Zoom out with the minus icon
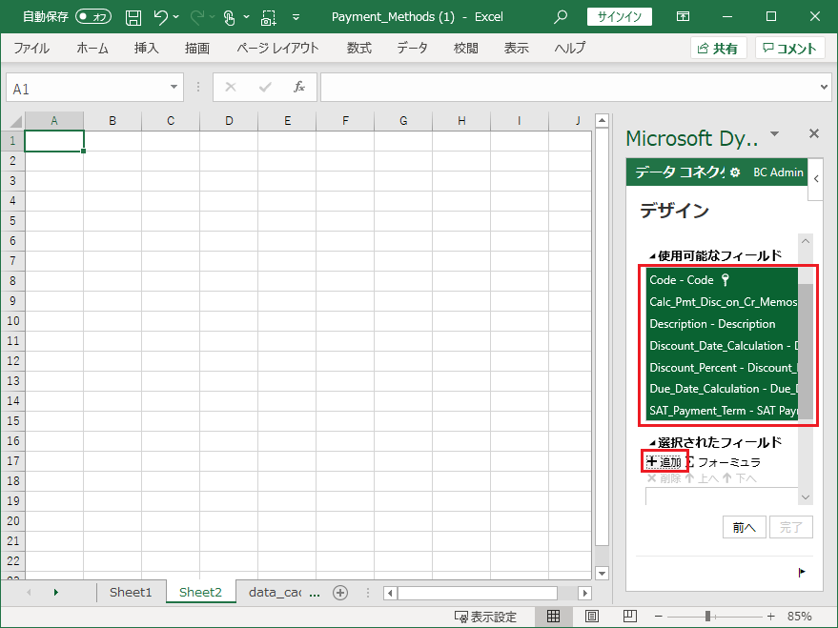 [659, 617]
